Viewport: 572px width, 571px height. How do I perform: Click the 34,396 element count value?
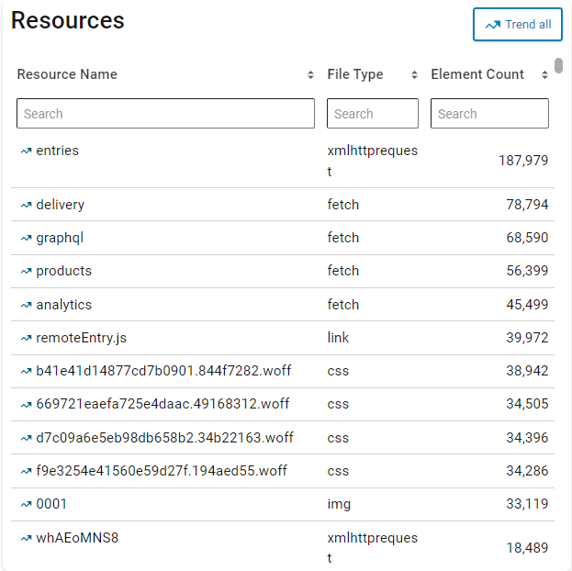coord(527,438)
